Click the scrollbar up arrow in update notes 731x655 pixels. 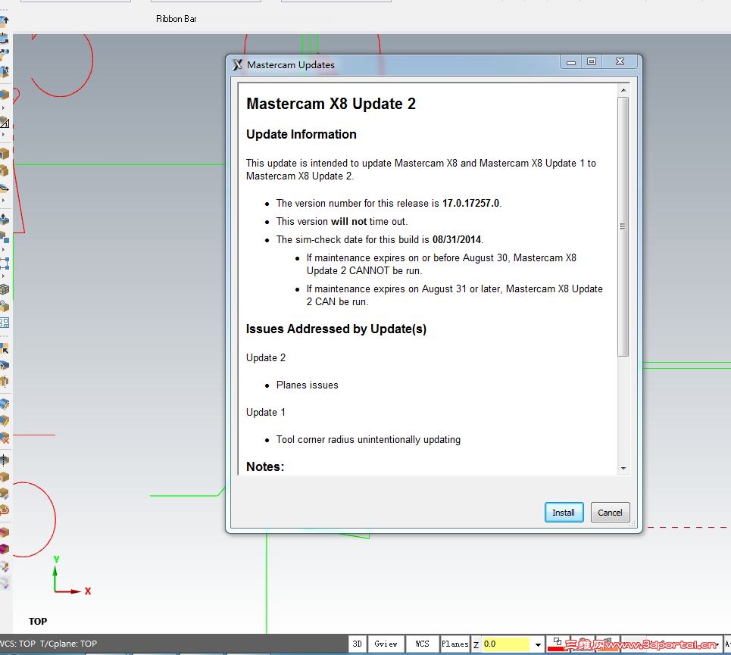[623, 90]
